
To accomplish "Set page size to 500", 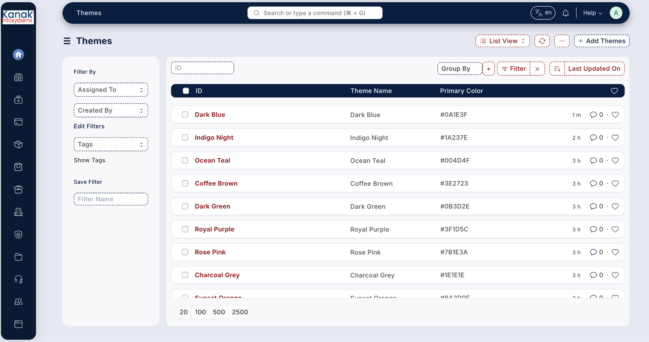I will [x=219, y=312].
